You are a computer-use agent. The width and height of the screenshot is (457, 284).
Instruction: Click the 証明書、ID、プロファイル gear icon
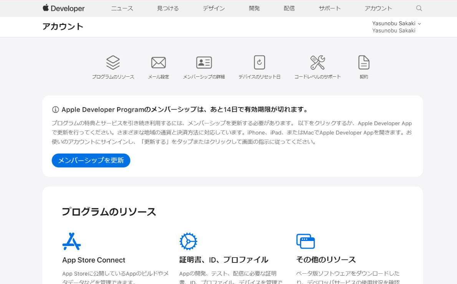(x=188, y=241)
